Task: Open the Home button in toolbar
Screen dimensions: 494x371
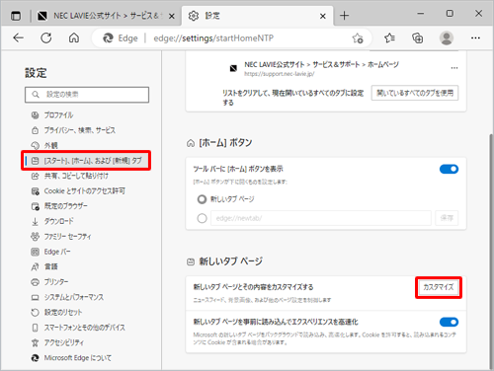Action: pyautogui.click(x=74, y=38)
